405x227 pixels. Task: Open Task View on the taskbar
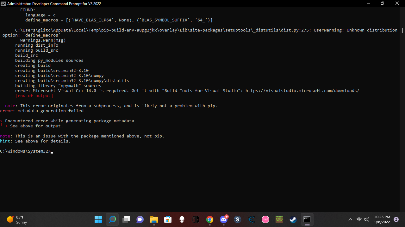126,219
